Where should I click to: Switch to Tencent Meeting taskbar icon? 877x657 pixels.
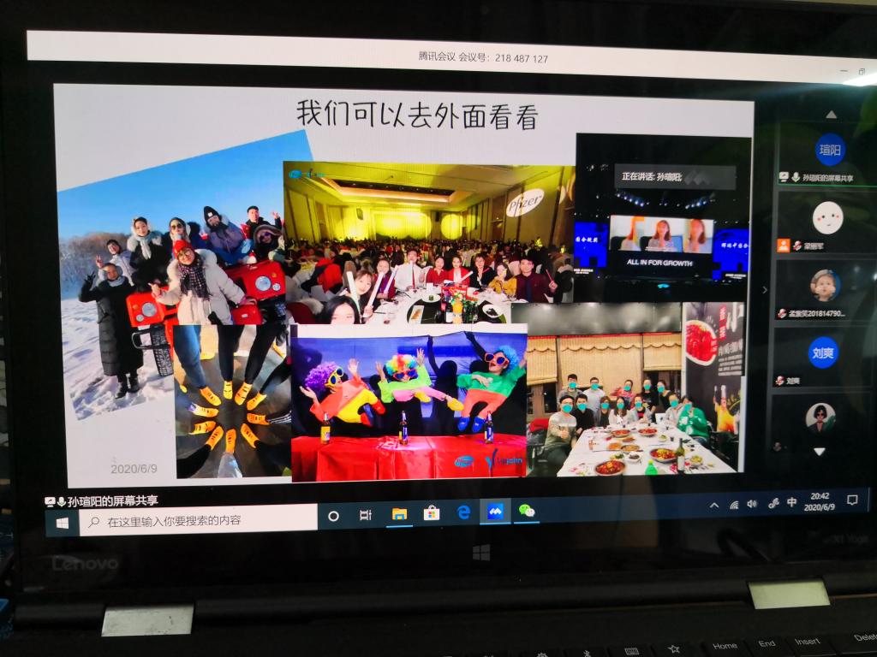click(x=495, y=512)
